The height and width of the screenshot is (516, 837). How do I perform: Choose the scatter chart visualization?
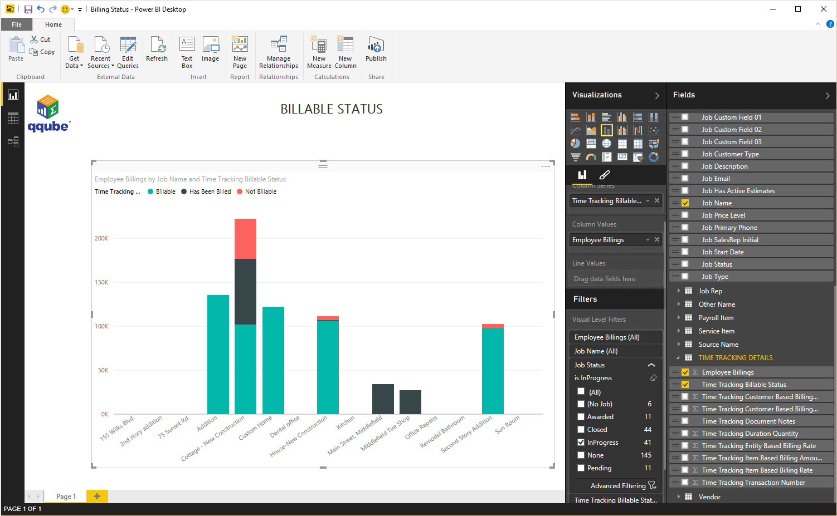tap(654, 130)
